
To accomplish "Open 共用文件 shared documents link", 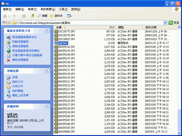I will coord(18,86).
